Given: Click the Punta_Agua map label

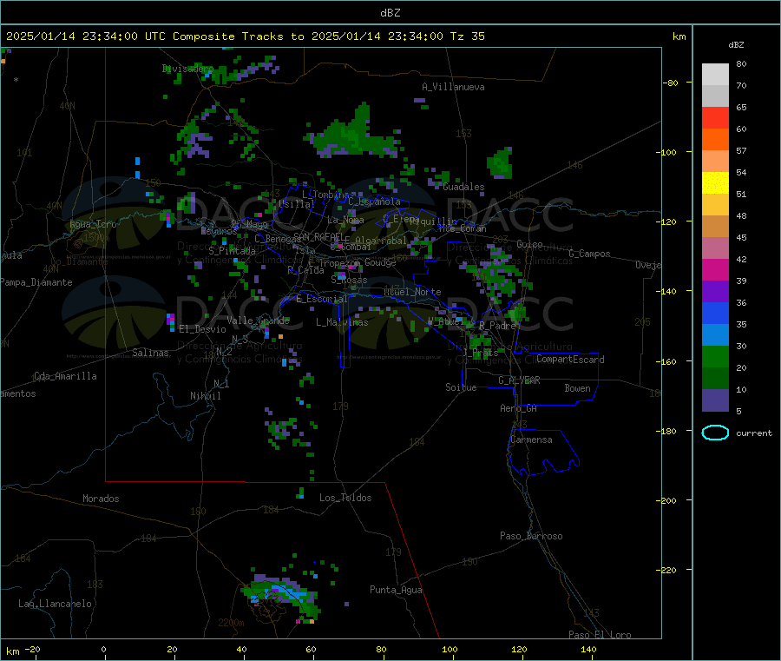Looking at the screenshot, I should [x=396, y=590].
